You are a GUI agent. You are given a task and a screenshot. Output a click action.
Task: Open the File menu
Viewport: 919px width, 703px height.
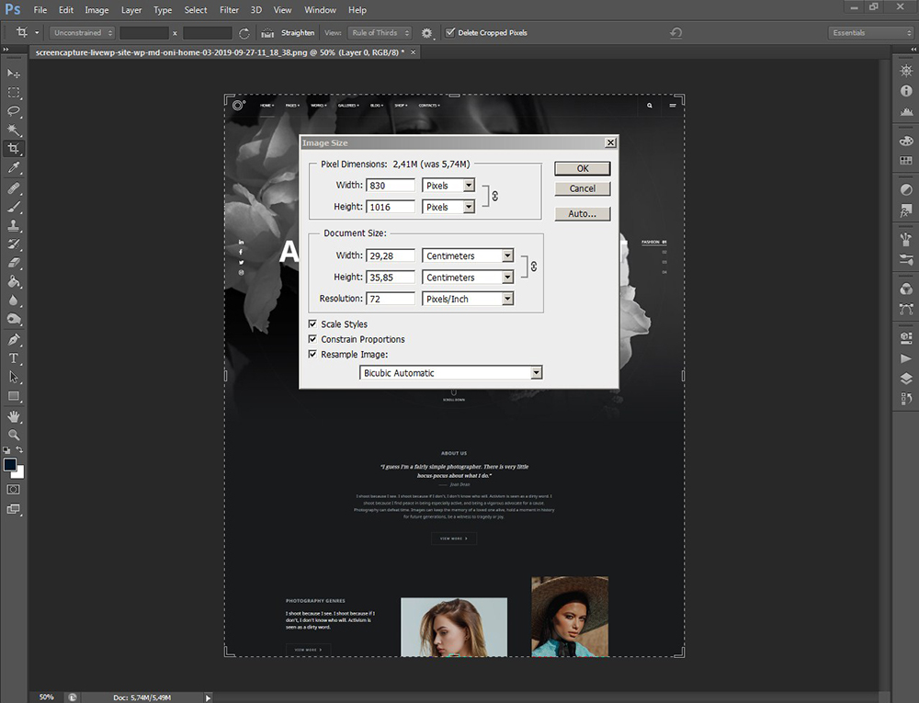[40, 10]
